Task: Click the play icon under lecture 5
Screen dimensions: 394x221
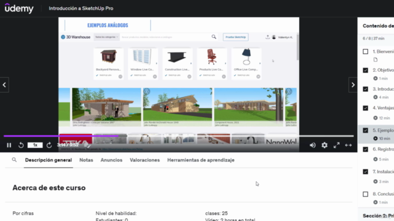Action: click(376, 138)
